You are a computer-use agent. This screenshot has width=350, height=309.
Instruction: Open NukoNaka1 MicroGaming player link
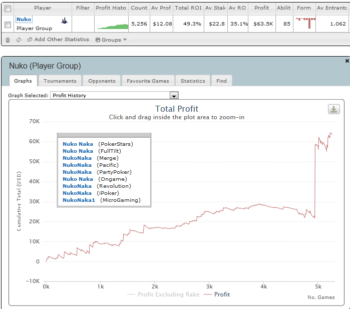click(79, 200)
